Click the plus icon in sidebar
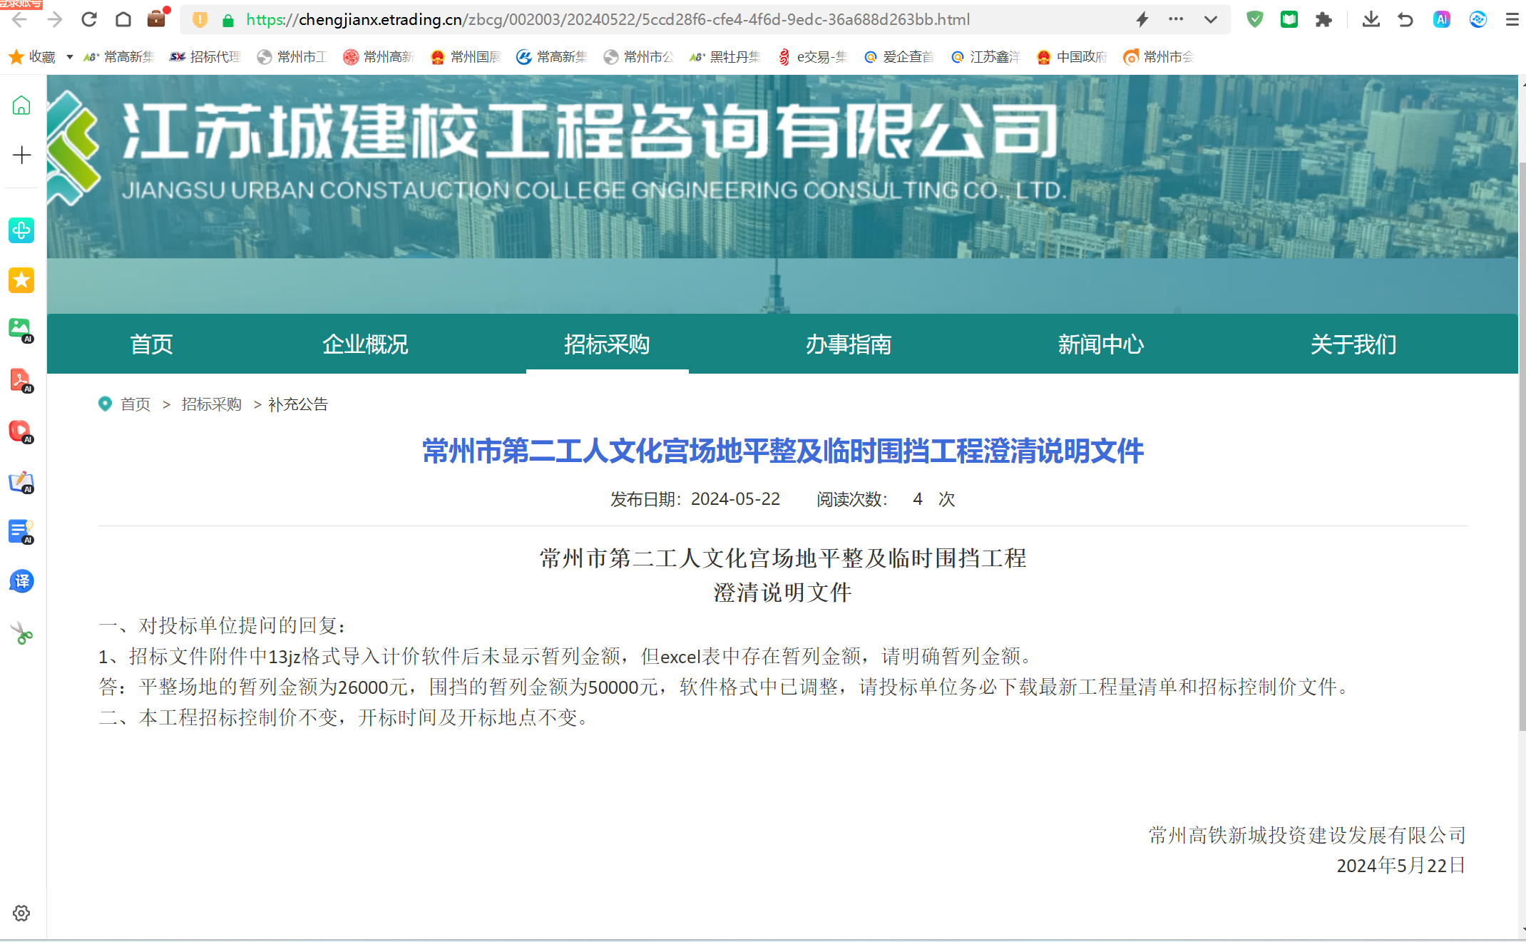This screenshot has height=942, width=1526. [21, 155]
